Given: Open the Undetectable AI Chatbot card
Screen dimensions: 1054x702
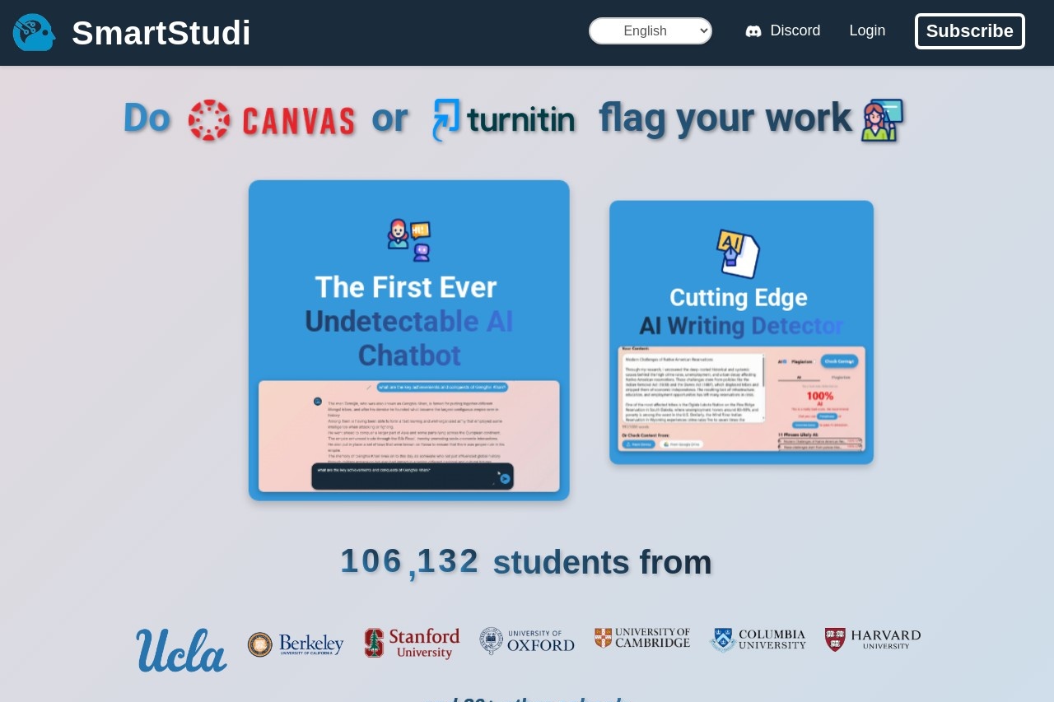Looking at the screenshot, I should (x=408, y=340).
